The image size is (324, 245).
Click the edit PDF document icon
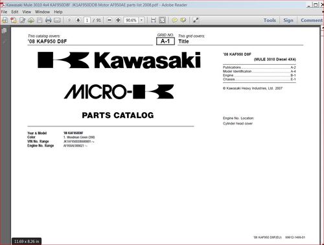[x=22, y=20]
